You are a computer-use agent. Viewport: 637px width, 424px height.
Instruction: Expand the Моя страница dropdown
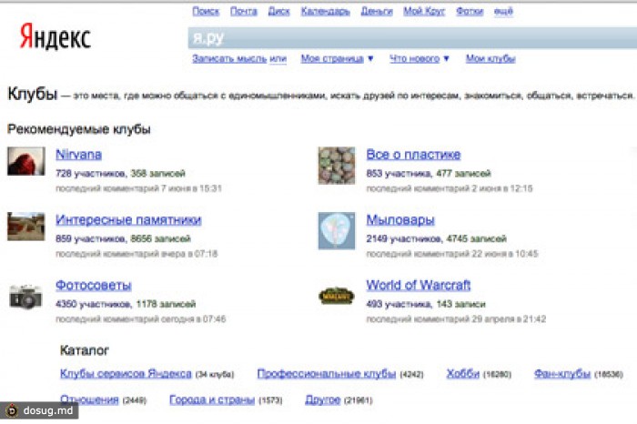click(337, 58)
